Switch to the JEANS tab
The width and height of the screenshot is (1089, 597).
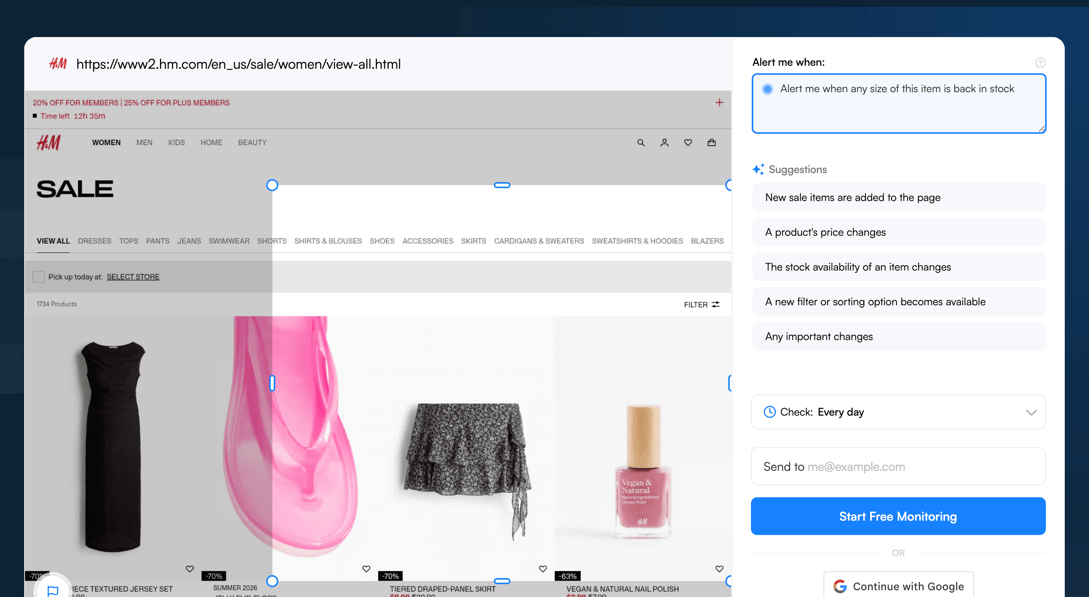(189, 241)
